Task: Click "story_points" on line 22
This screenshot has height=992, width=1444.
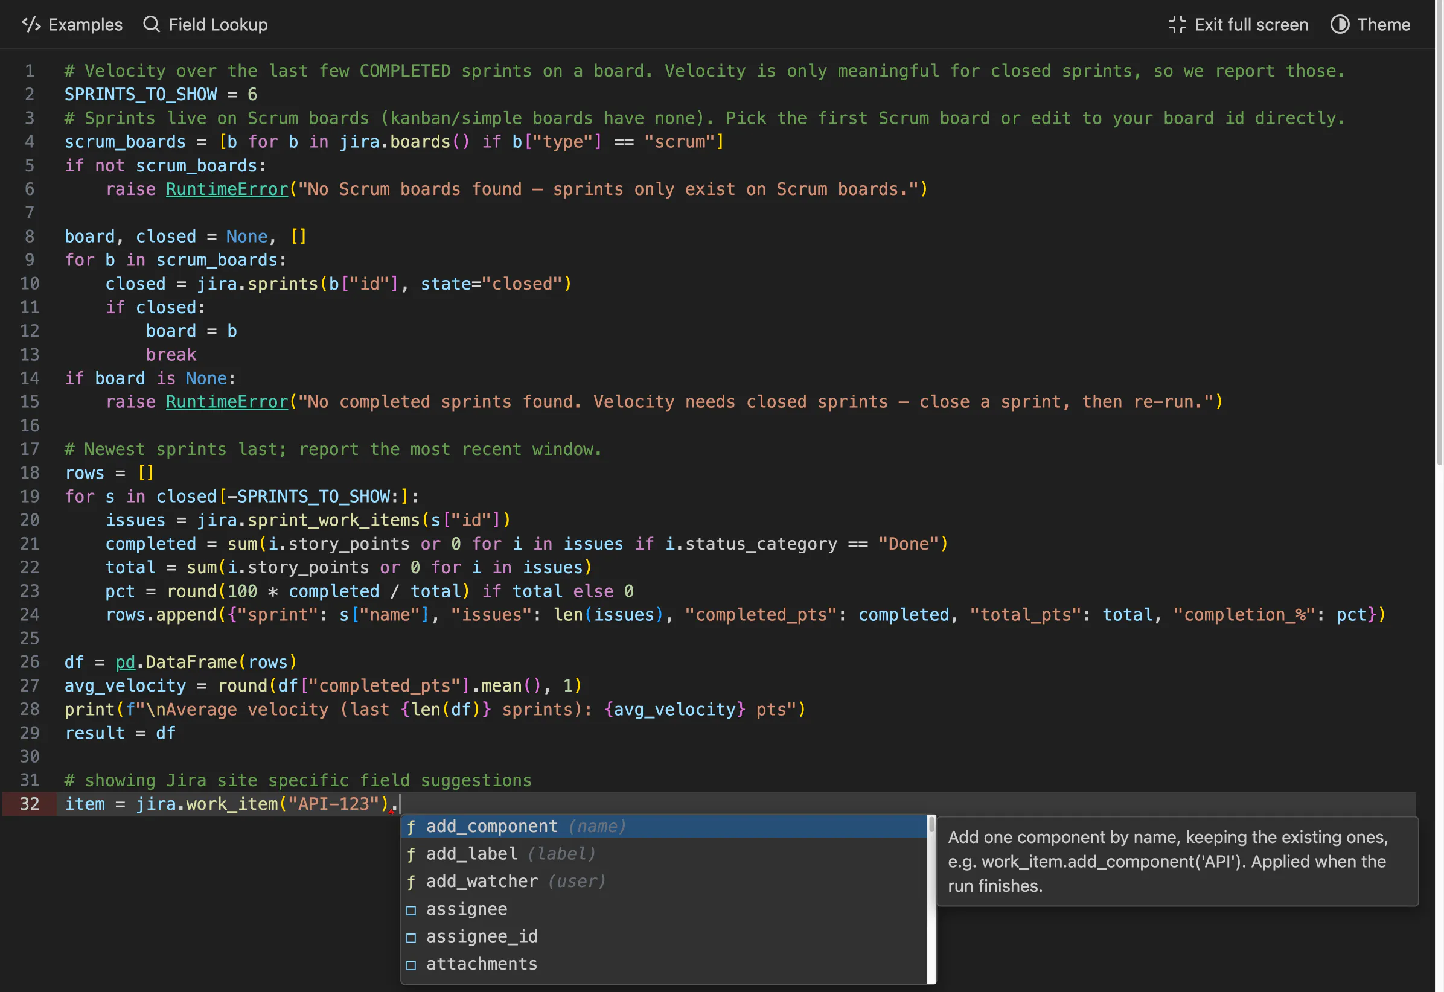Action: (308, 567)
